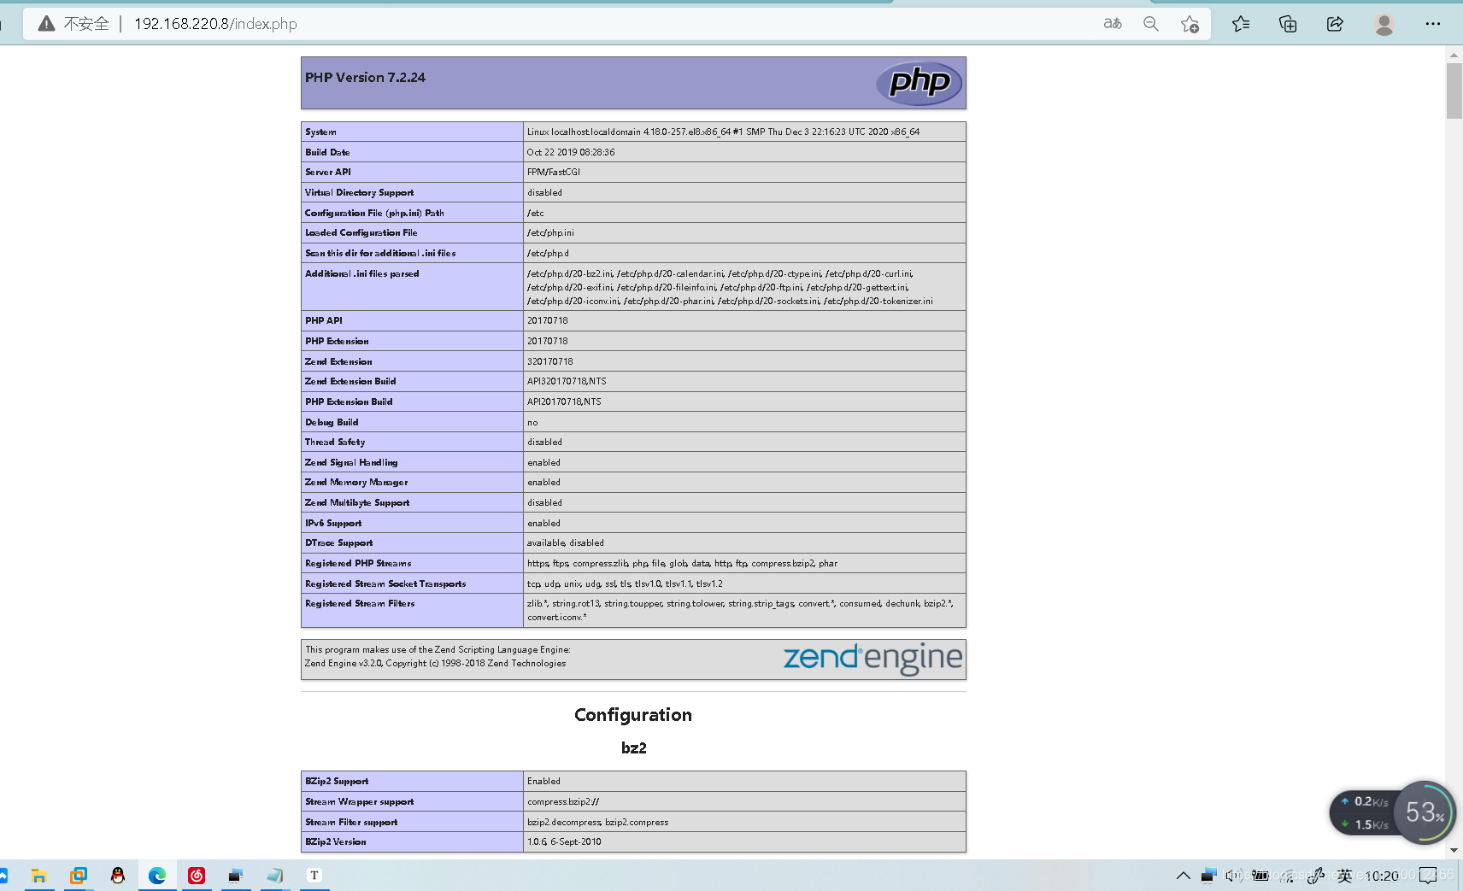Open the remote desktop monitor taskbar icon
The width and height of the screenshot is (1463, 891).
236,875
